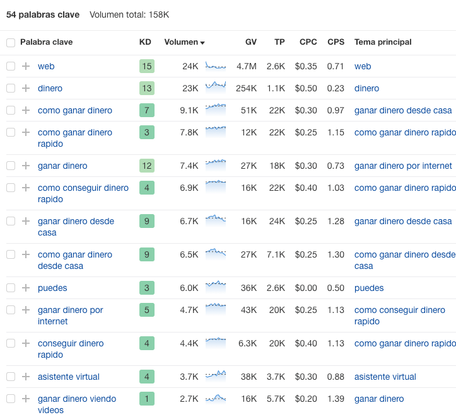
Task: Open the volume trend chart for 'web'
Action: pyautogui.click(x=216, y=66)
